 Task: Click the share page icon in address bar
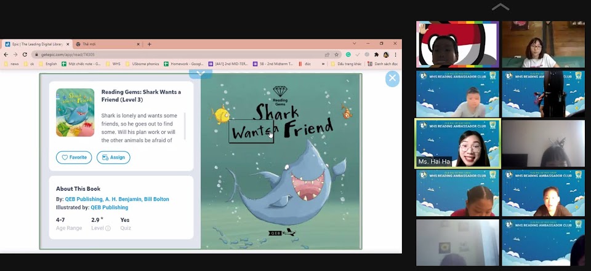327,55
